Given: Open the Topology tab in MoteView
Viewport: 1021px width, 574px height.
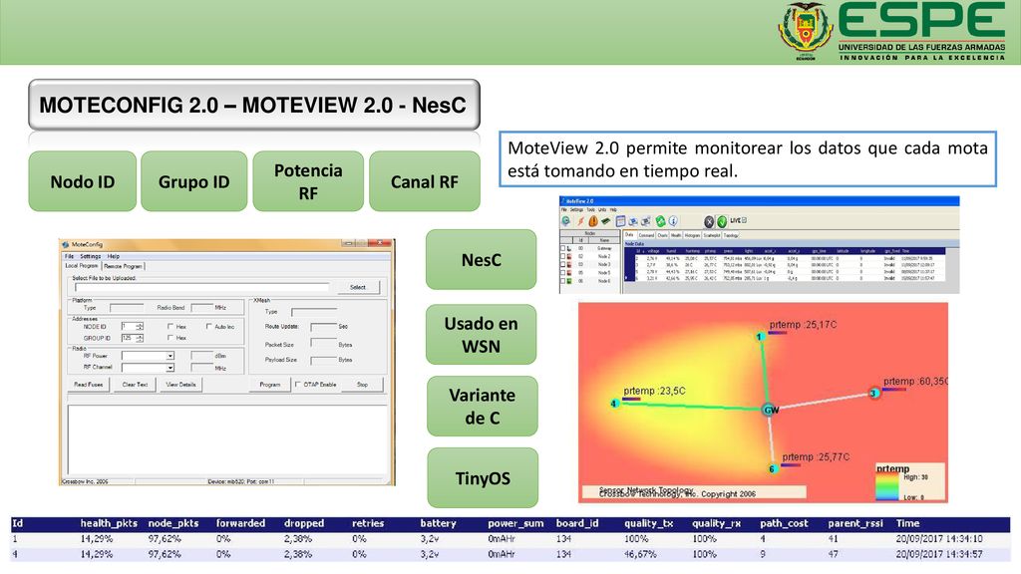Looking at the screenshot, I should coord(731,235).
